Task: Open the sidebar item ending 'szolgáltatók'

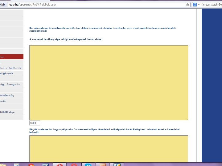Action: tap(12, 68)
